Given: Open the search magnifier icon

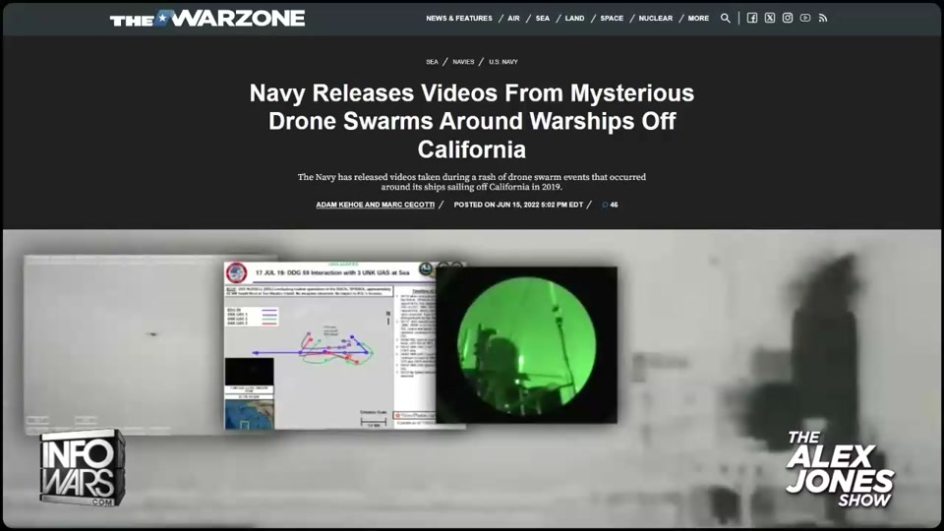Looking at the screenshot, I should tap(726, 18).
